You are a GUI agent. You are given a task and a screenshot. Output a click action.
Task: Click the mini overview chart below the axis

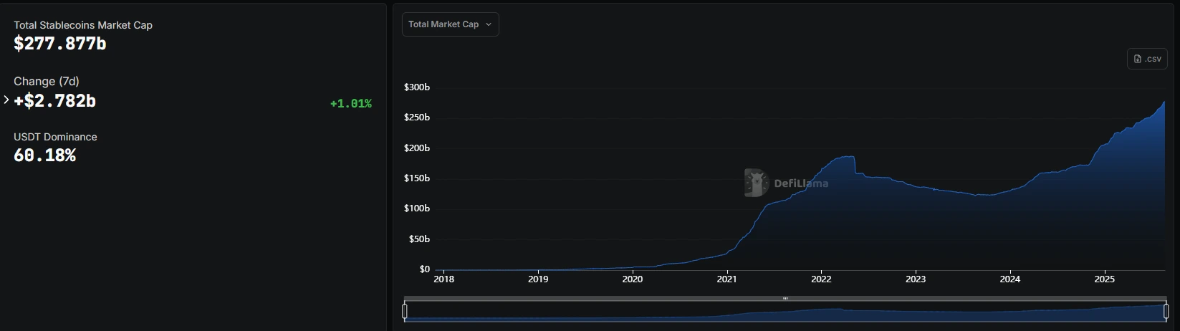coord(785,311)
